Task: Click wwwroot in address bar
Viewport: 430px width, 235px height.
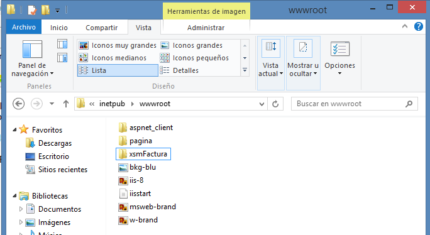Action: (155, 104)
